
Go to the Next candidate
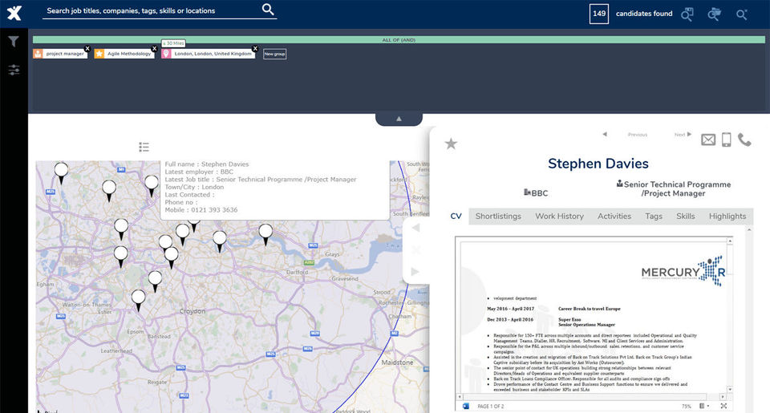(683, 135)
